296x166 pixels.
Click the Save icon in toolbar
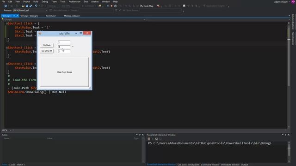[27, 6]
